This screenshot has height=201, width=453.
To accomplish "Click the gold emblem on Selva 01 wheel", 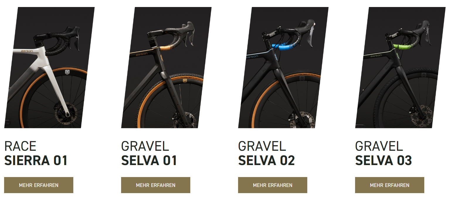I will point(185,81).
